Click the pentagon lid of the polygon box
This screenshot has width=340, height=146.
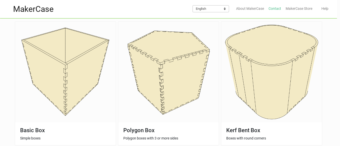coord(169,45)
